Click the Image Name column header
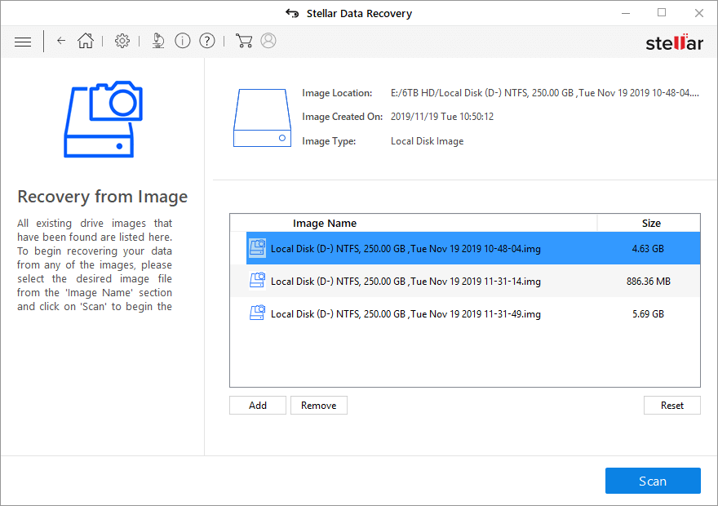The height and width of the screenshot is (506, 718). [325, 223]
